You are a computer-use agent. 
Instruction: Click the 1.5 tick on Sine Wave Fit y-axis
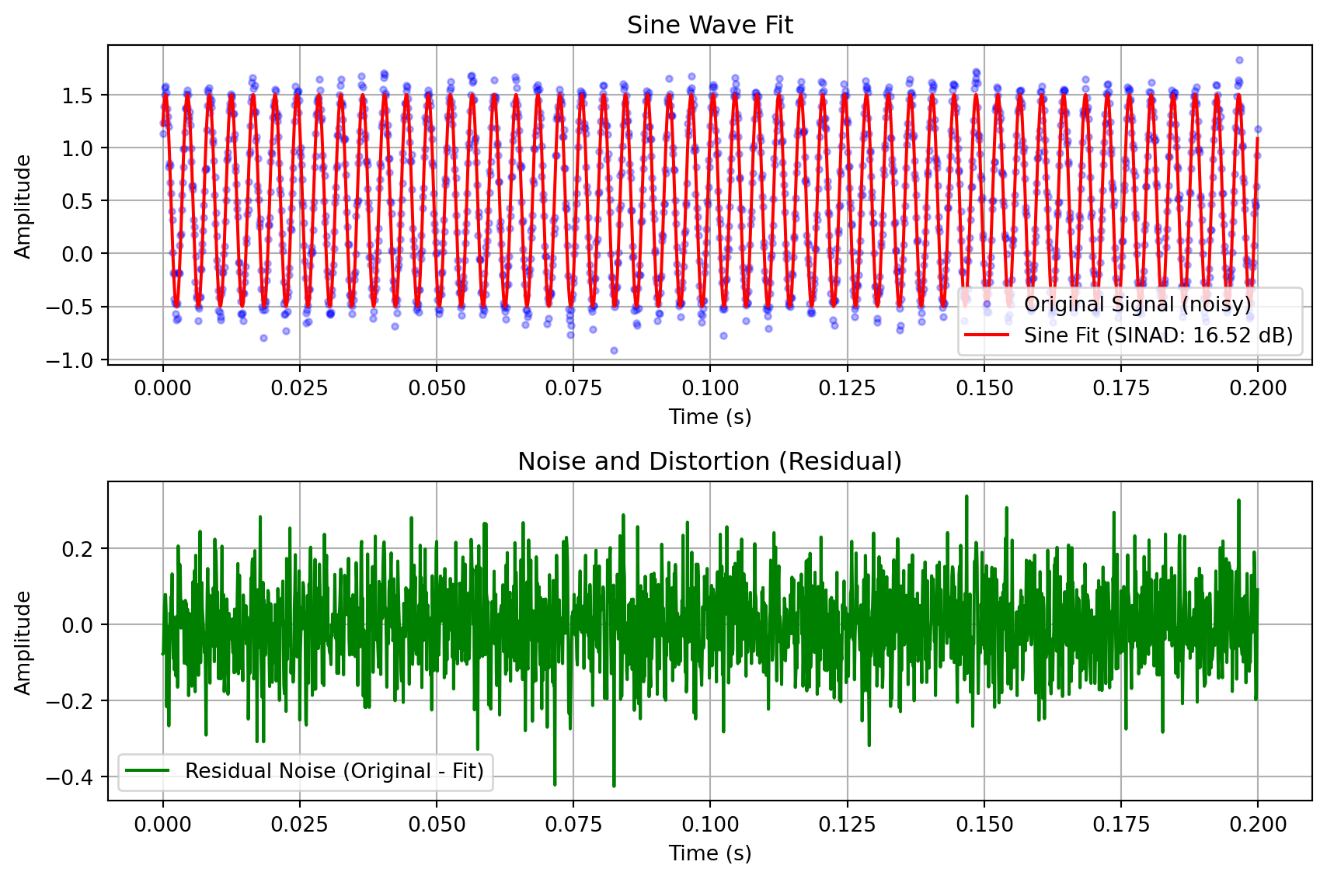(77, 96)
